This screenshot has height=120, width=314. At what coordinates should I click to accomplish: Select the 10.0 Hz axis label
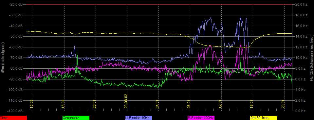tap(301, 58)
